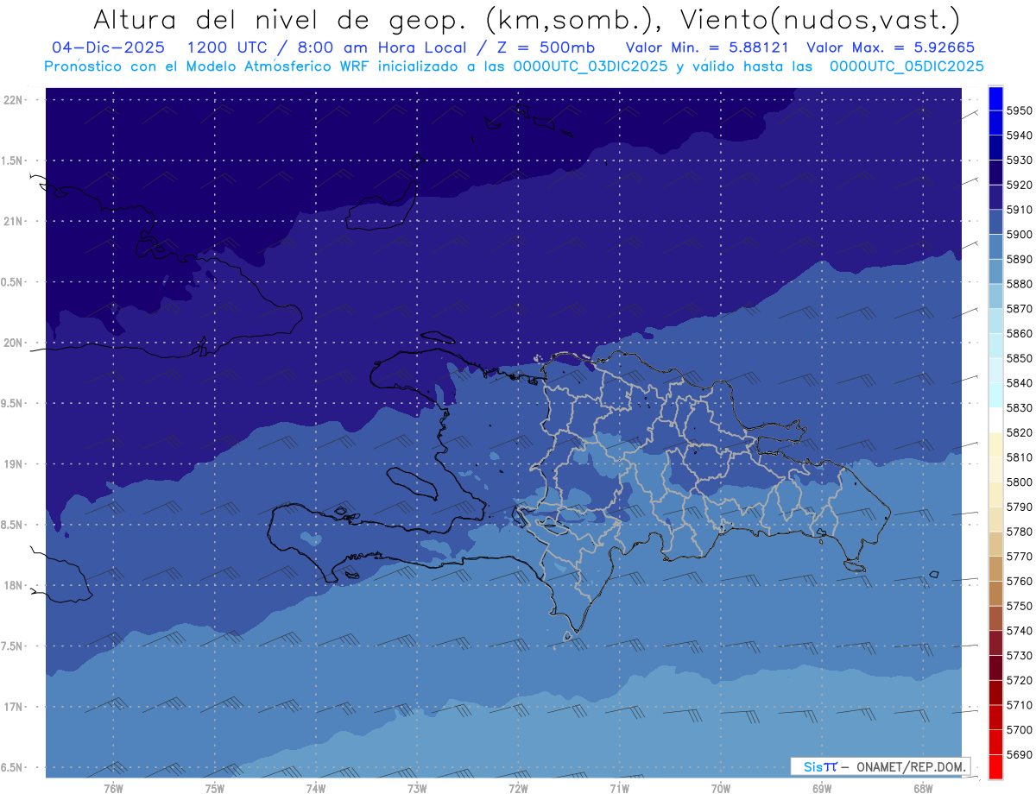
Task: Click the '5690' color bar label
Action: [1020, 754]
